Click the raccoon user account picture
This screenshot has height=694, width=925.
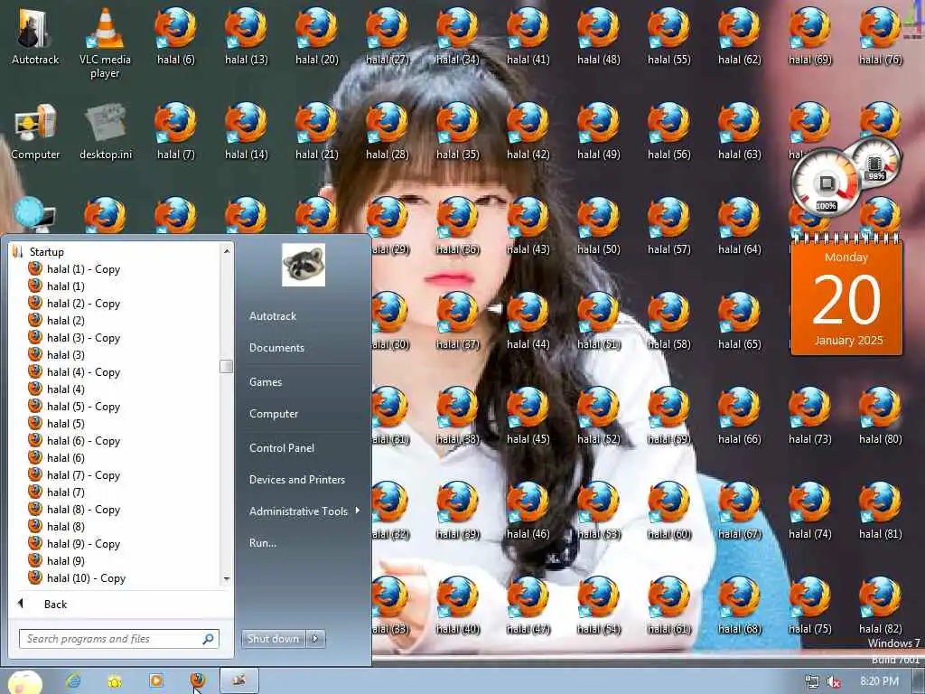tap(304, 265)
